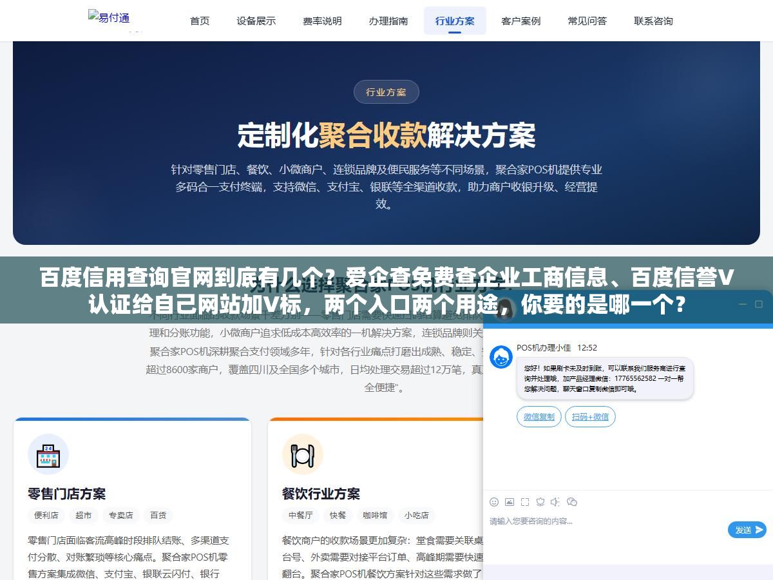Click the 咖啡馆 tag
773x580 pixels.
pyautogui.click(x=375, y=516)
